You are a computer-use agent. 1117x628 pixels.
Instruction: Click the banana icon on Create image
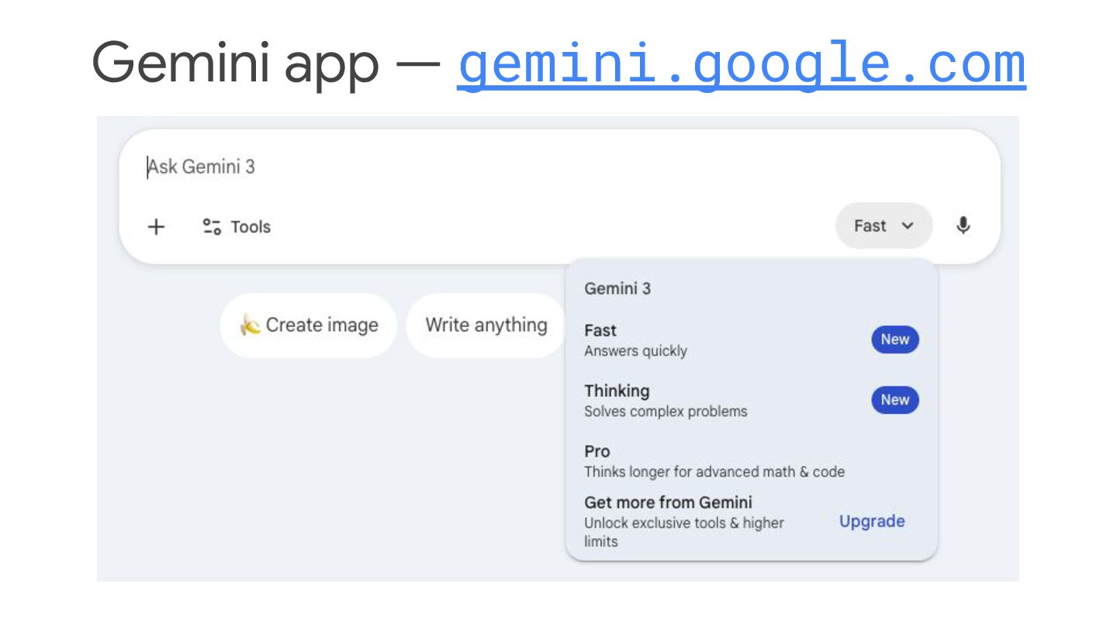pos(249,325)
